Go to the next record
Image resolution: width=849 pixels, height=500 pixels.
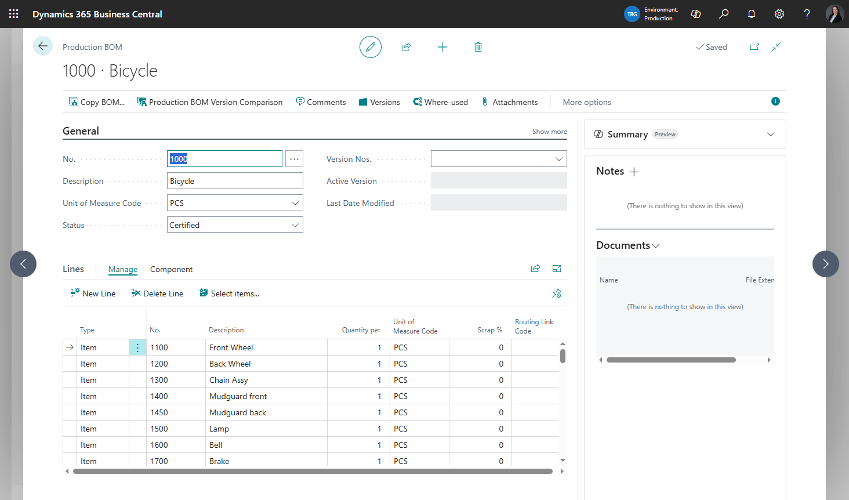pyautogui.click(x=826, y=264)
